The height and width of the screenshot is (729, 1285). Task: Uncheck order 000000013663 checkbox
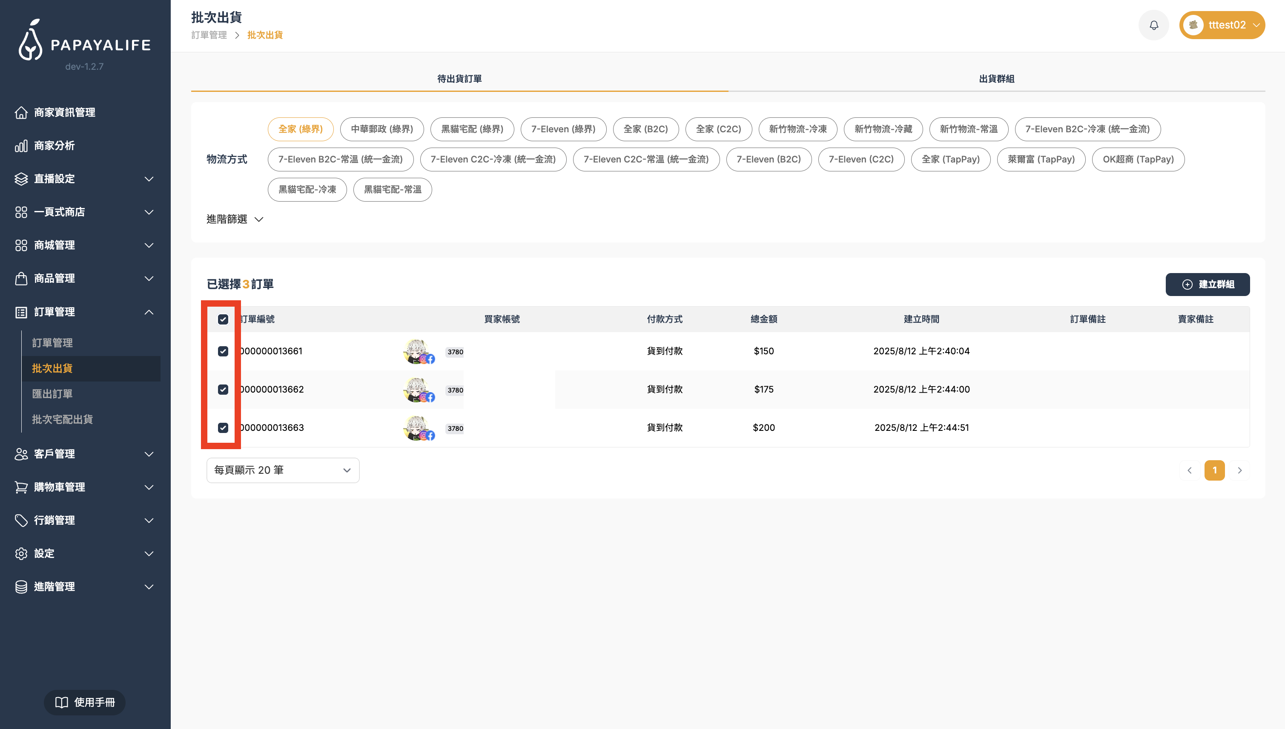223,427
